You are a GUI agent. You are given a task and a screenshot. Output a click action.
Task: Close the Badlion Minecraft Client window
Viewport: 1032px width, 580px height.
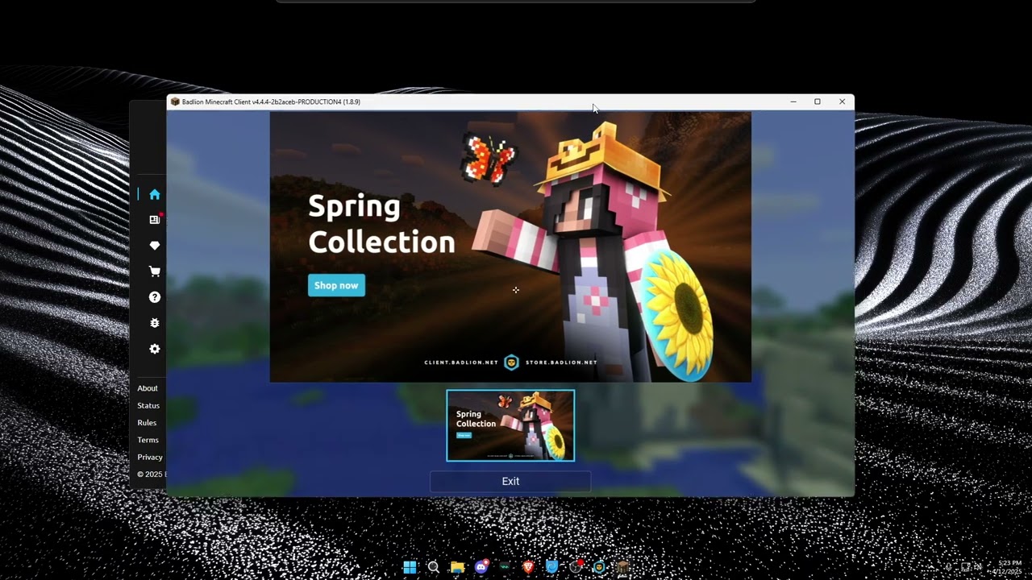point(842,101)
